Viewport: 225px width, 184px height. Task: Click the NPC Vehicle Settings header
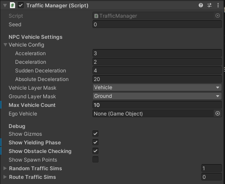click(x=35, y=37)
